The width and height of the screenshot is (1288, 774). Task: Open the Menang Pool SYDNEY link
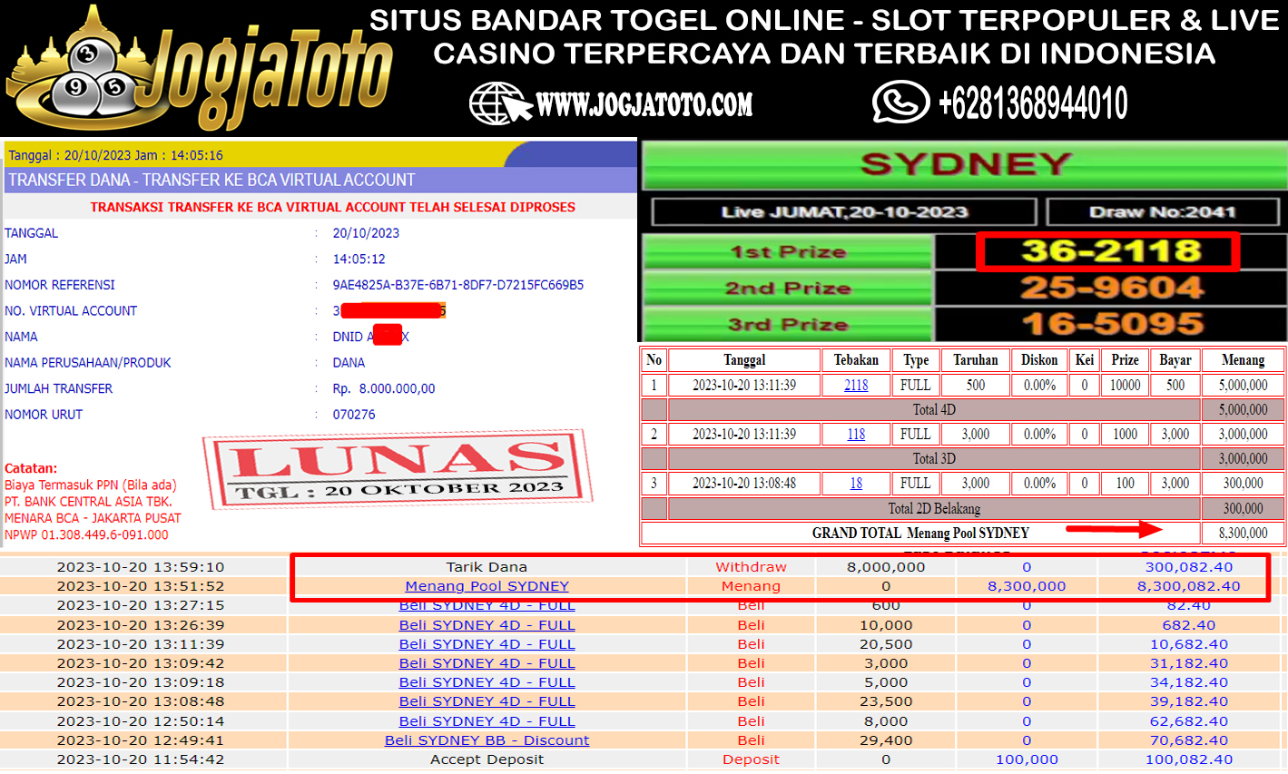coord(487,586)
